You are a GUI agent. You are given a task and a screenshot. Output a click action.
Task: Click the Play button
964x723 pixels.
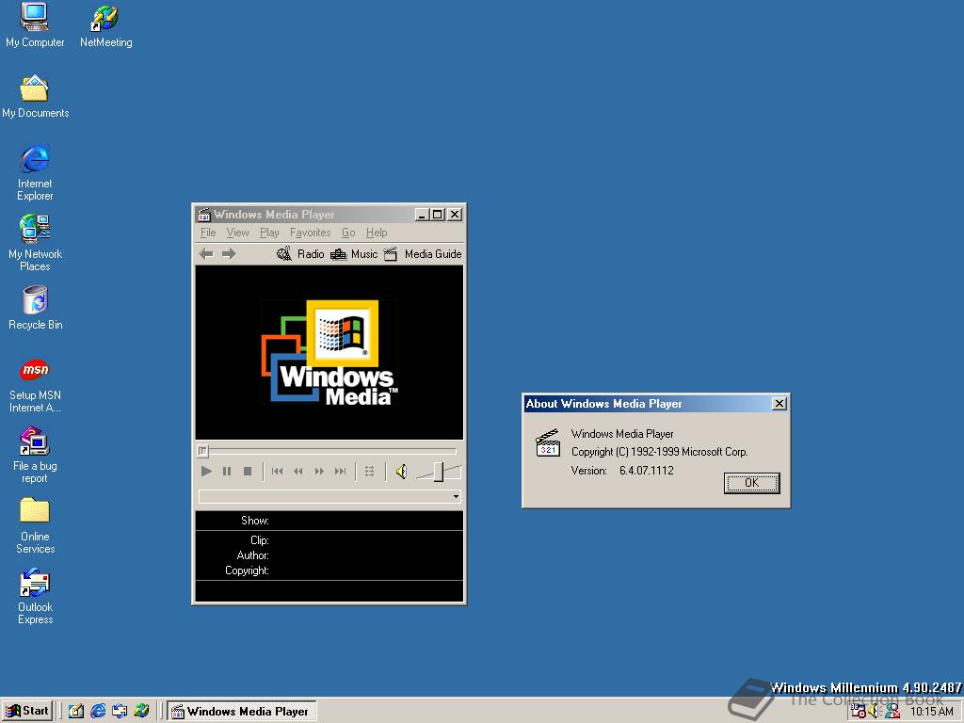click(206, 471)
